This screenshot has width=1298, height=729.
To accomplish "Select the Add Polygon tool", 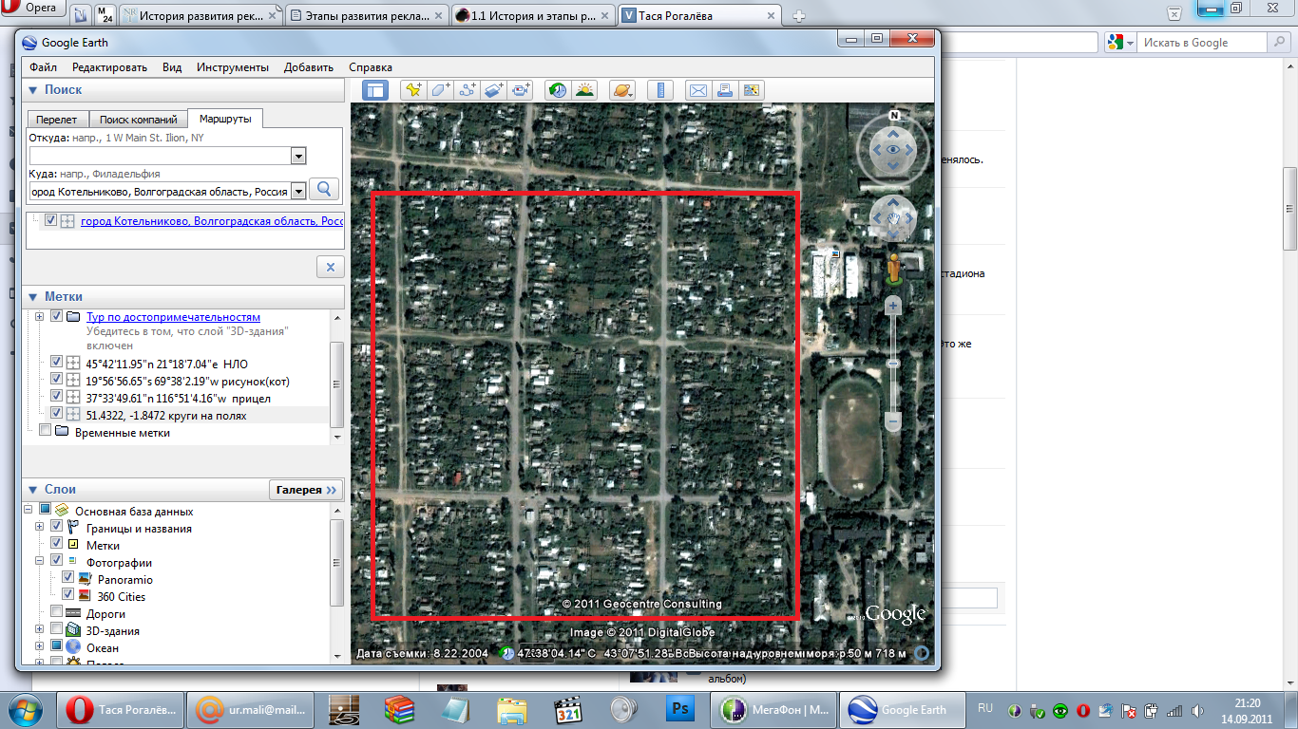I will point(440,90).
